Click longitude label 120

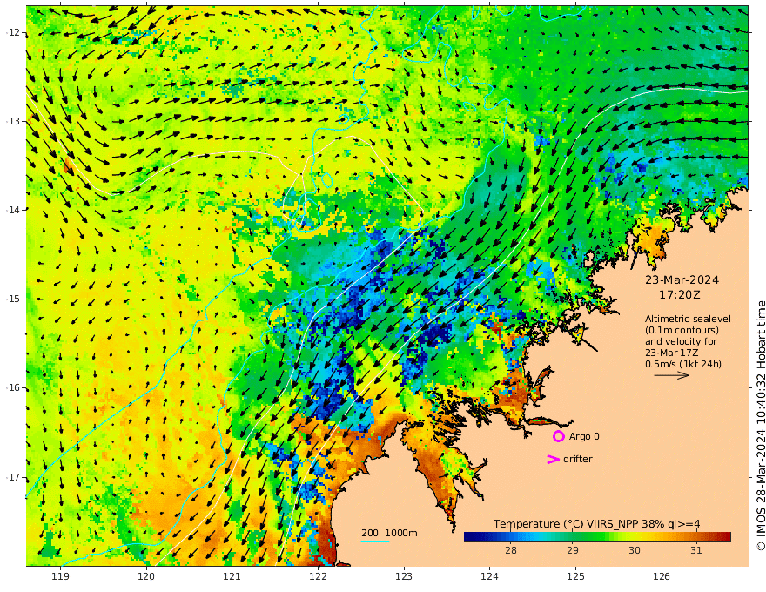(x=146, y=577)
